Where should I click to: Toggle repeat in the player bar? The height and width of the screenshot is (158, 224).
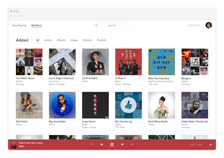[92, 144]
